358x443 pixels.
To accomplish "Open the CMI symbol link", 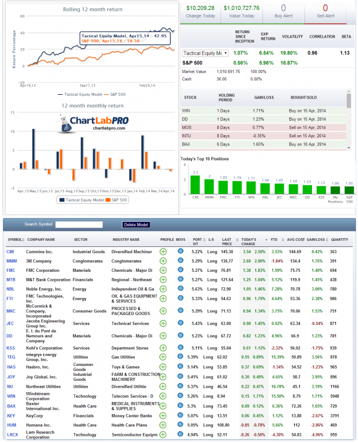I will 11,251.
